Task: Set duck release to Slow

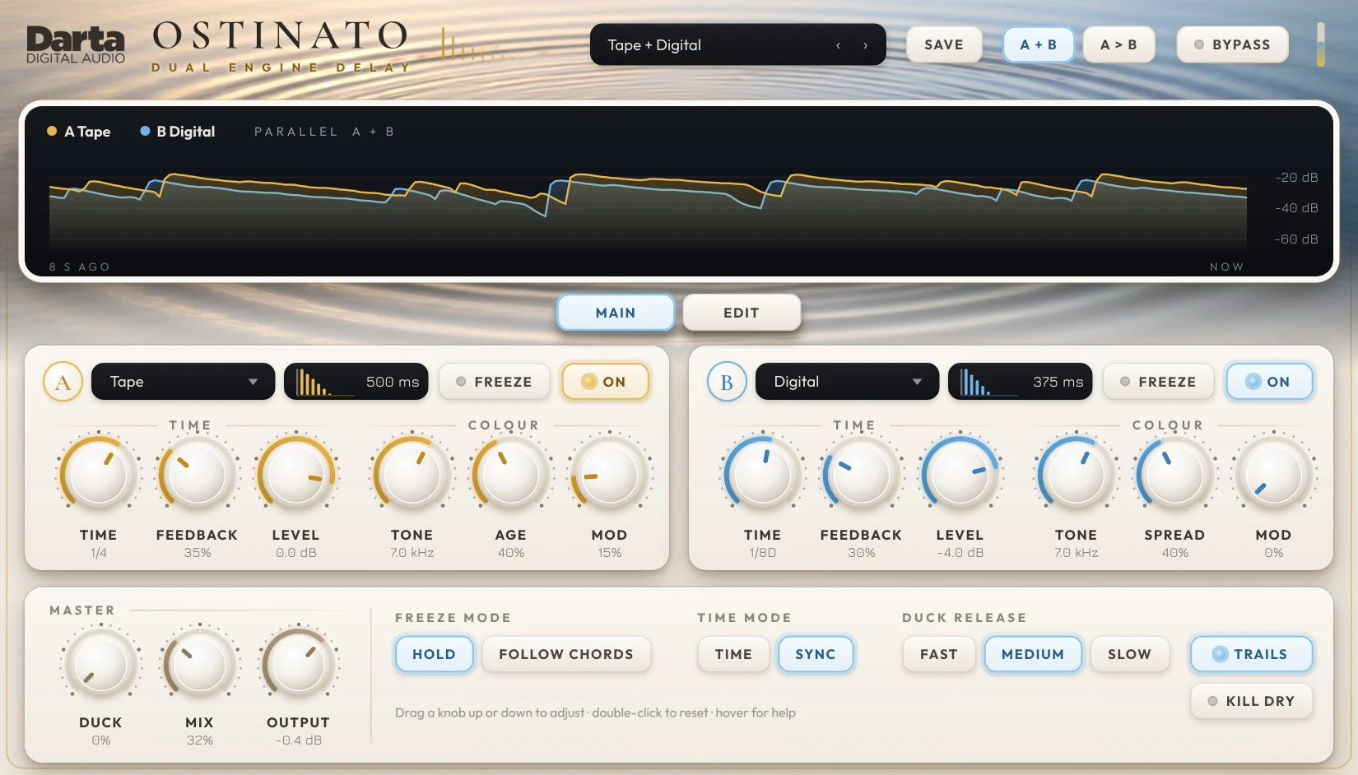Action: point(1129,654)
